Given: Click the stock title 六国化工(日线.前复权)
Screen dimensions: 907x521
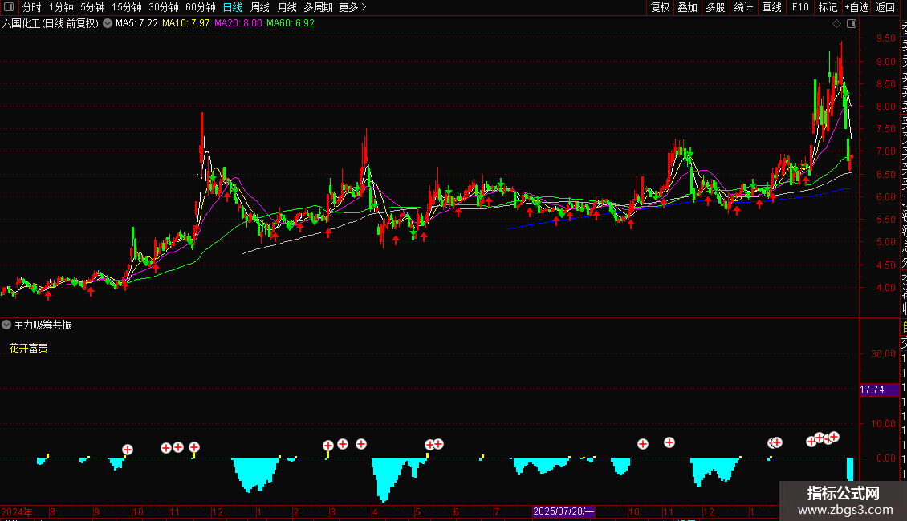Looking at the screenshot, I should click(51, 24).
